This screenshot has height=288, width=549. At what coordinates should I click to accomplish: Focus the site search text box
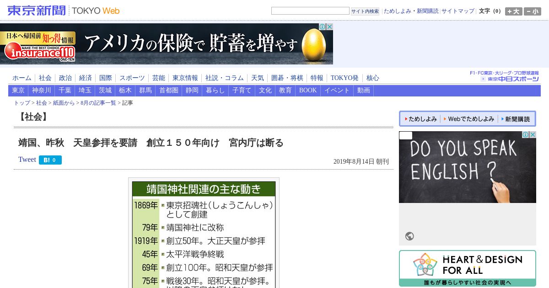click(x=310, y=11)
